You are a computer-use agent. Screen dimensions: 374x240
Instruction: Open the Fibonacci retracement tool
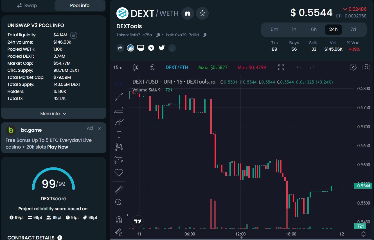pyautogui.click(x=119, y=109)
